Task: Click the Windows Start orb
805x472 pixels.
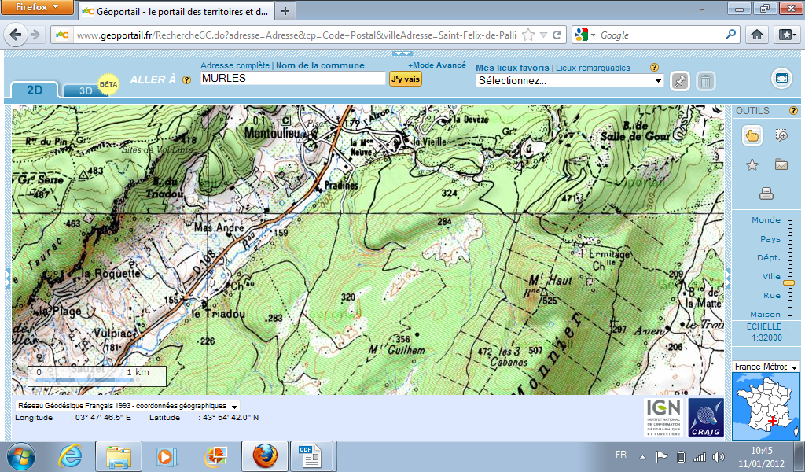Action: pos(21,456)
